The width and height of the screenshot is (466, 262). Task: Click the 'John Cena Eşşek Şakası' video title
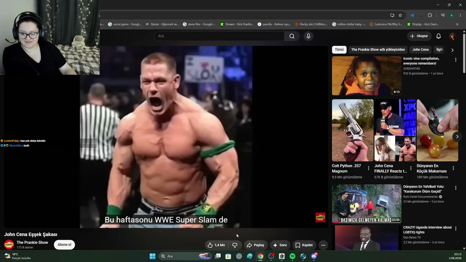coord(31,234)
